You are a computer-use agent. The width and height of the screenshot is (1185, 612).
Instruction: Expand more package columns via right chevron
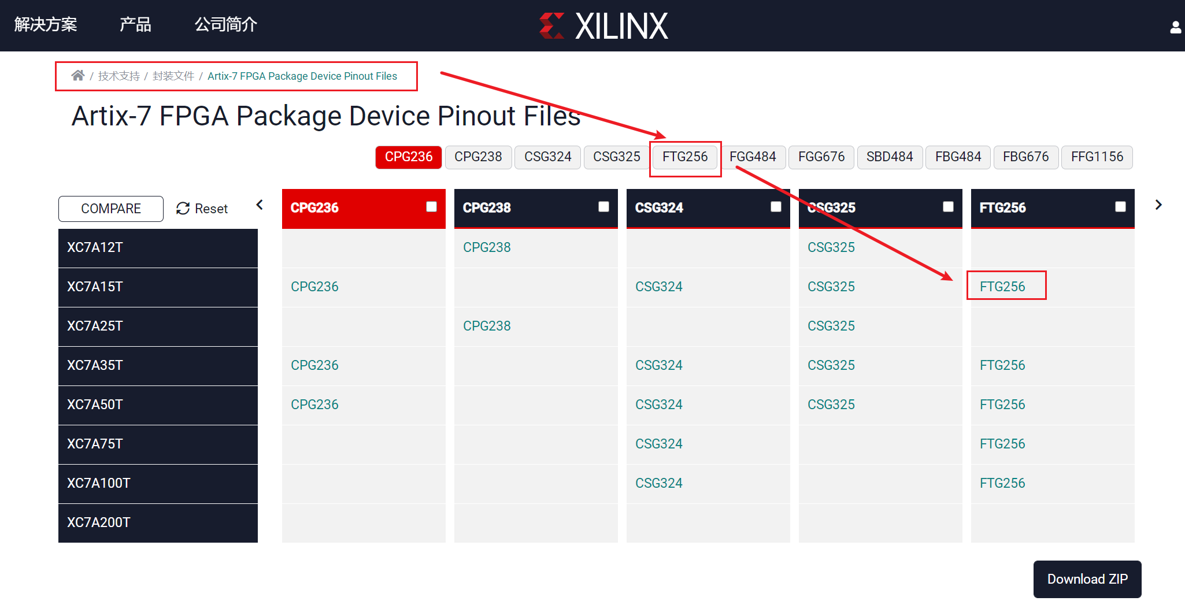1158,205
